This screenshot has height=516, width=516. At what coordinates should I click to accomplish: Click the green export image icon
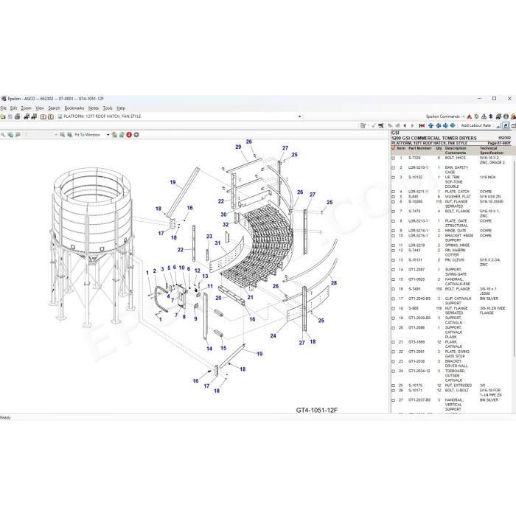[x=122, y=135]
